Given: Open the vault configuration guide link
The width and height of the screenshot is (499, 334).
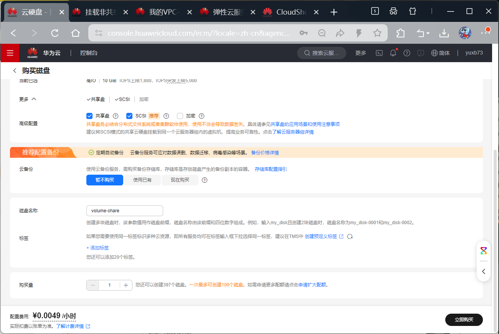Looking at the screenshot, I should 271,169.
